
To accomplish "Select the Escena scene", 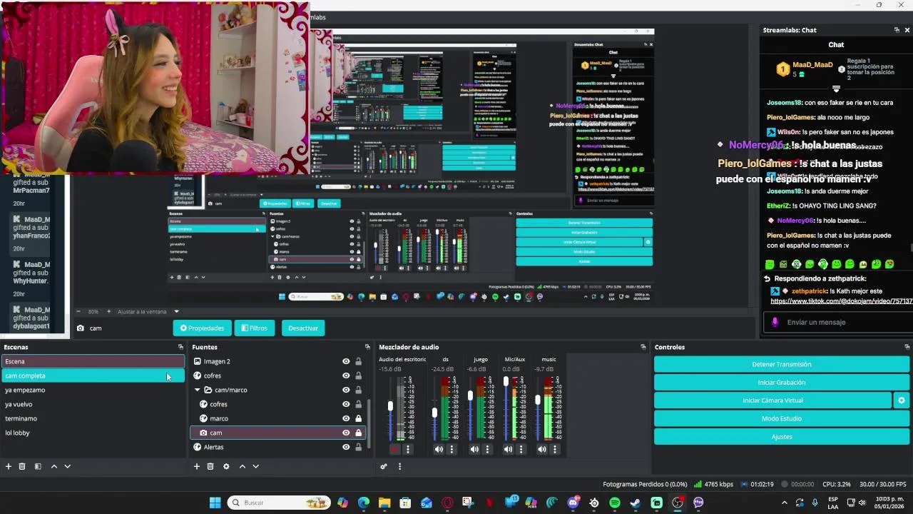I will click(93, 361).
